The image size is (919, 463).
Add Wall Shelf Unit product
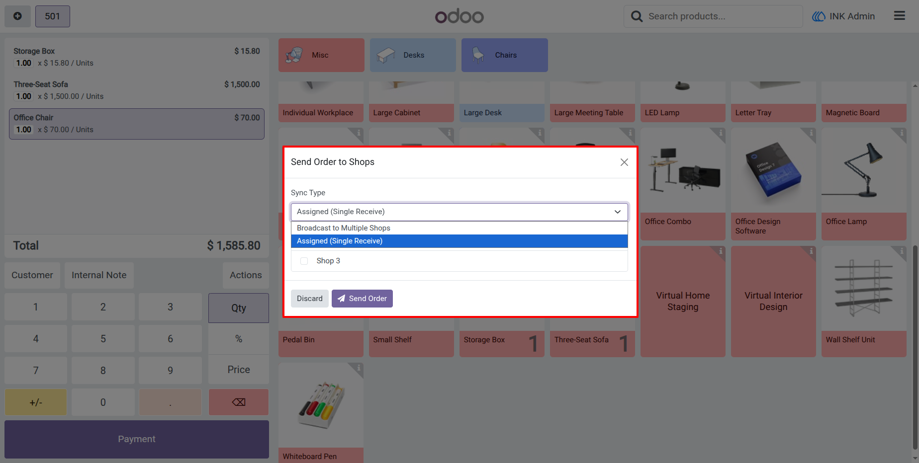[x=864, y=302]
